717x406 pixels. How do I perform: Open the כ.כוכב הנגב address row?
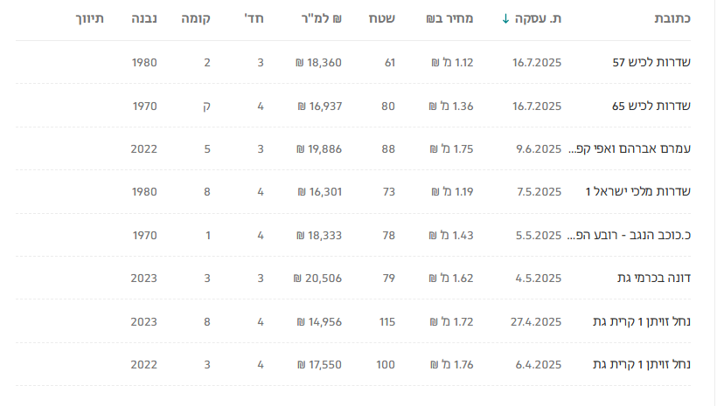[630, 236]
